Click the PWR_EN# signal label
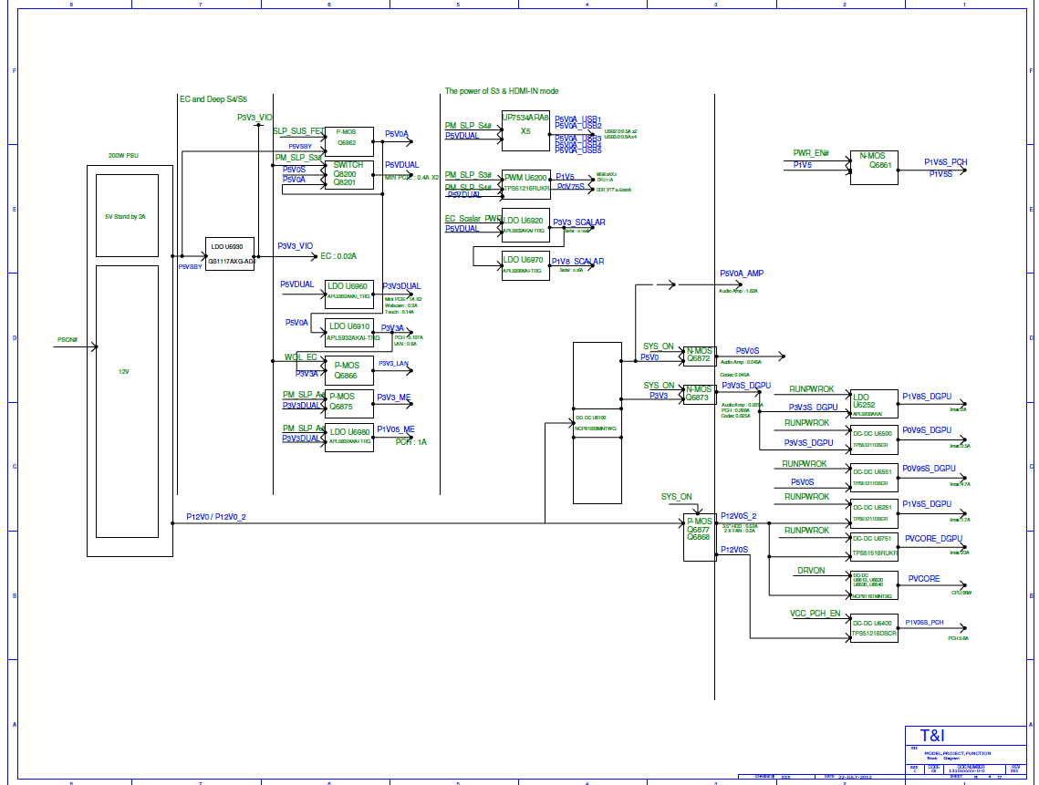 [x=811, y=153]
